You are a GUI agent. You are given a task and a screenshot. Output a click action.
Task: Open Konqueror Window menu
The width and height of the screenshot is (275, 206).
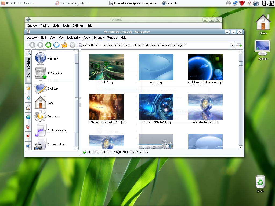[112, 38]
